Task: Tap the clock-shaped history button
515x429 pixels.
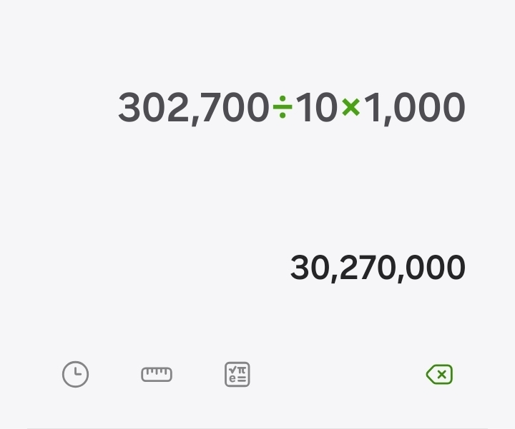Action: coord(75,375)
